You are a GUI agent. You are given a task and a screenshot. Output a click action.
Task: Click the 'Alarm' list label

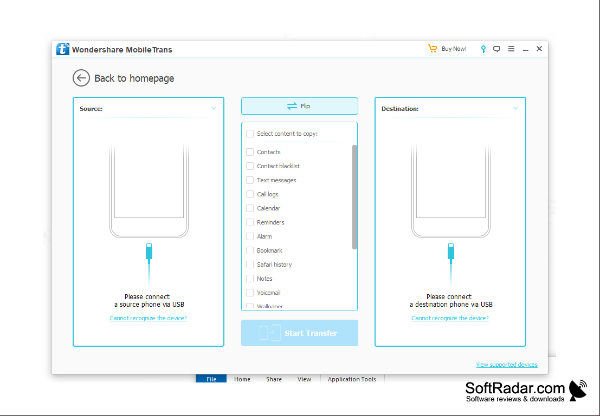click(264, 236)
